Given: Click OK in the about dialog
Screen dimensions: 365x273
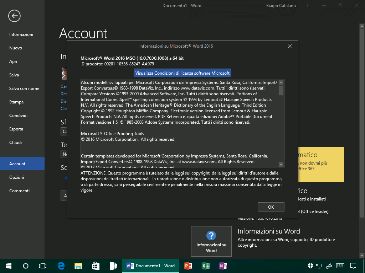Looking at the screenshot, I should (271, 207).
